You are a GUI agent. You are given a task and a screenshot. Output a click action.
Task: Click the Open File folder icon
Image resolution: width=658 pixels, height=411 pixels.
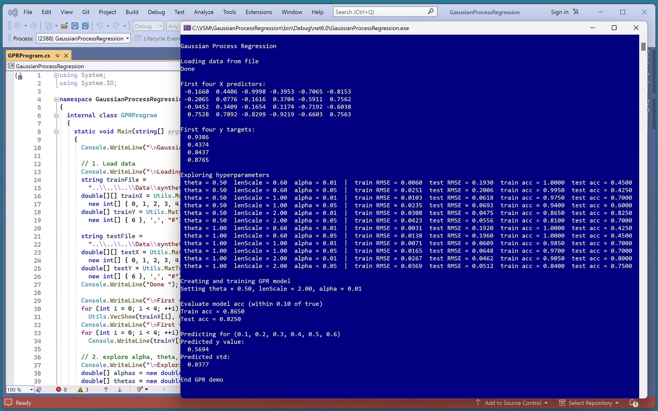[64, 26]
